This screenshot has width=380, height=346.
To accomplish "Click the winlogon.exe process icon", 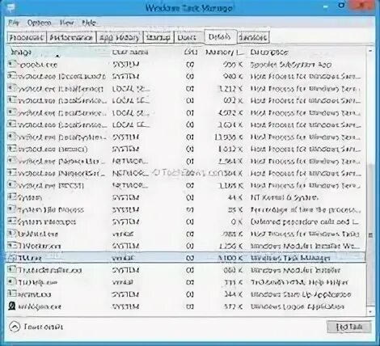I will point(12,306).
